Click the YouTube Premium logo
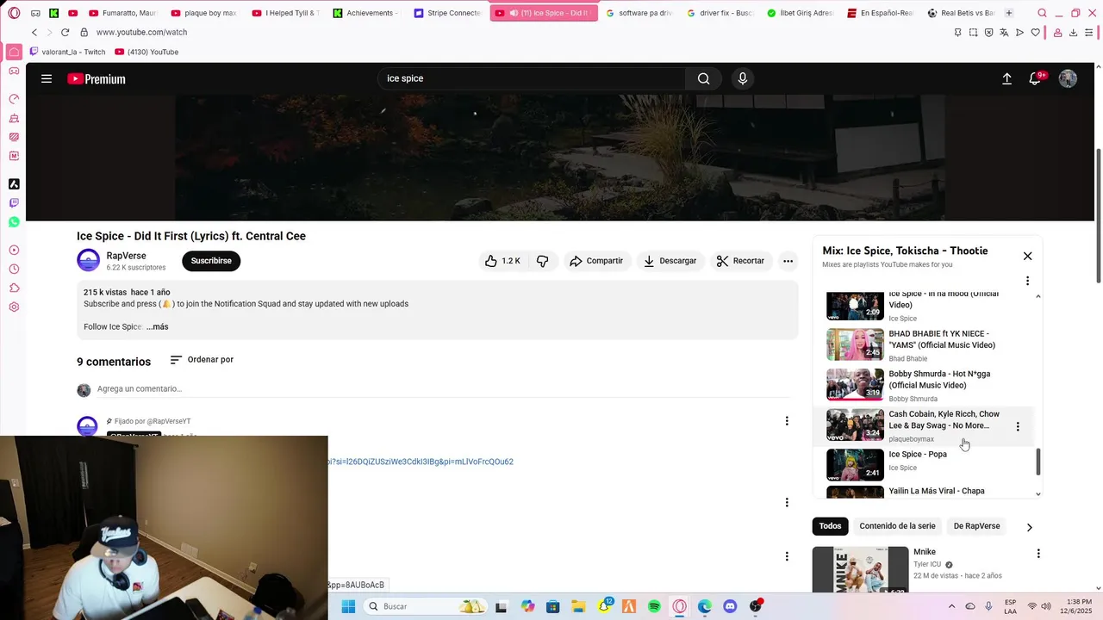Image resolution: width=1103 pixels, height=620 pixels. [97, 78]
